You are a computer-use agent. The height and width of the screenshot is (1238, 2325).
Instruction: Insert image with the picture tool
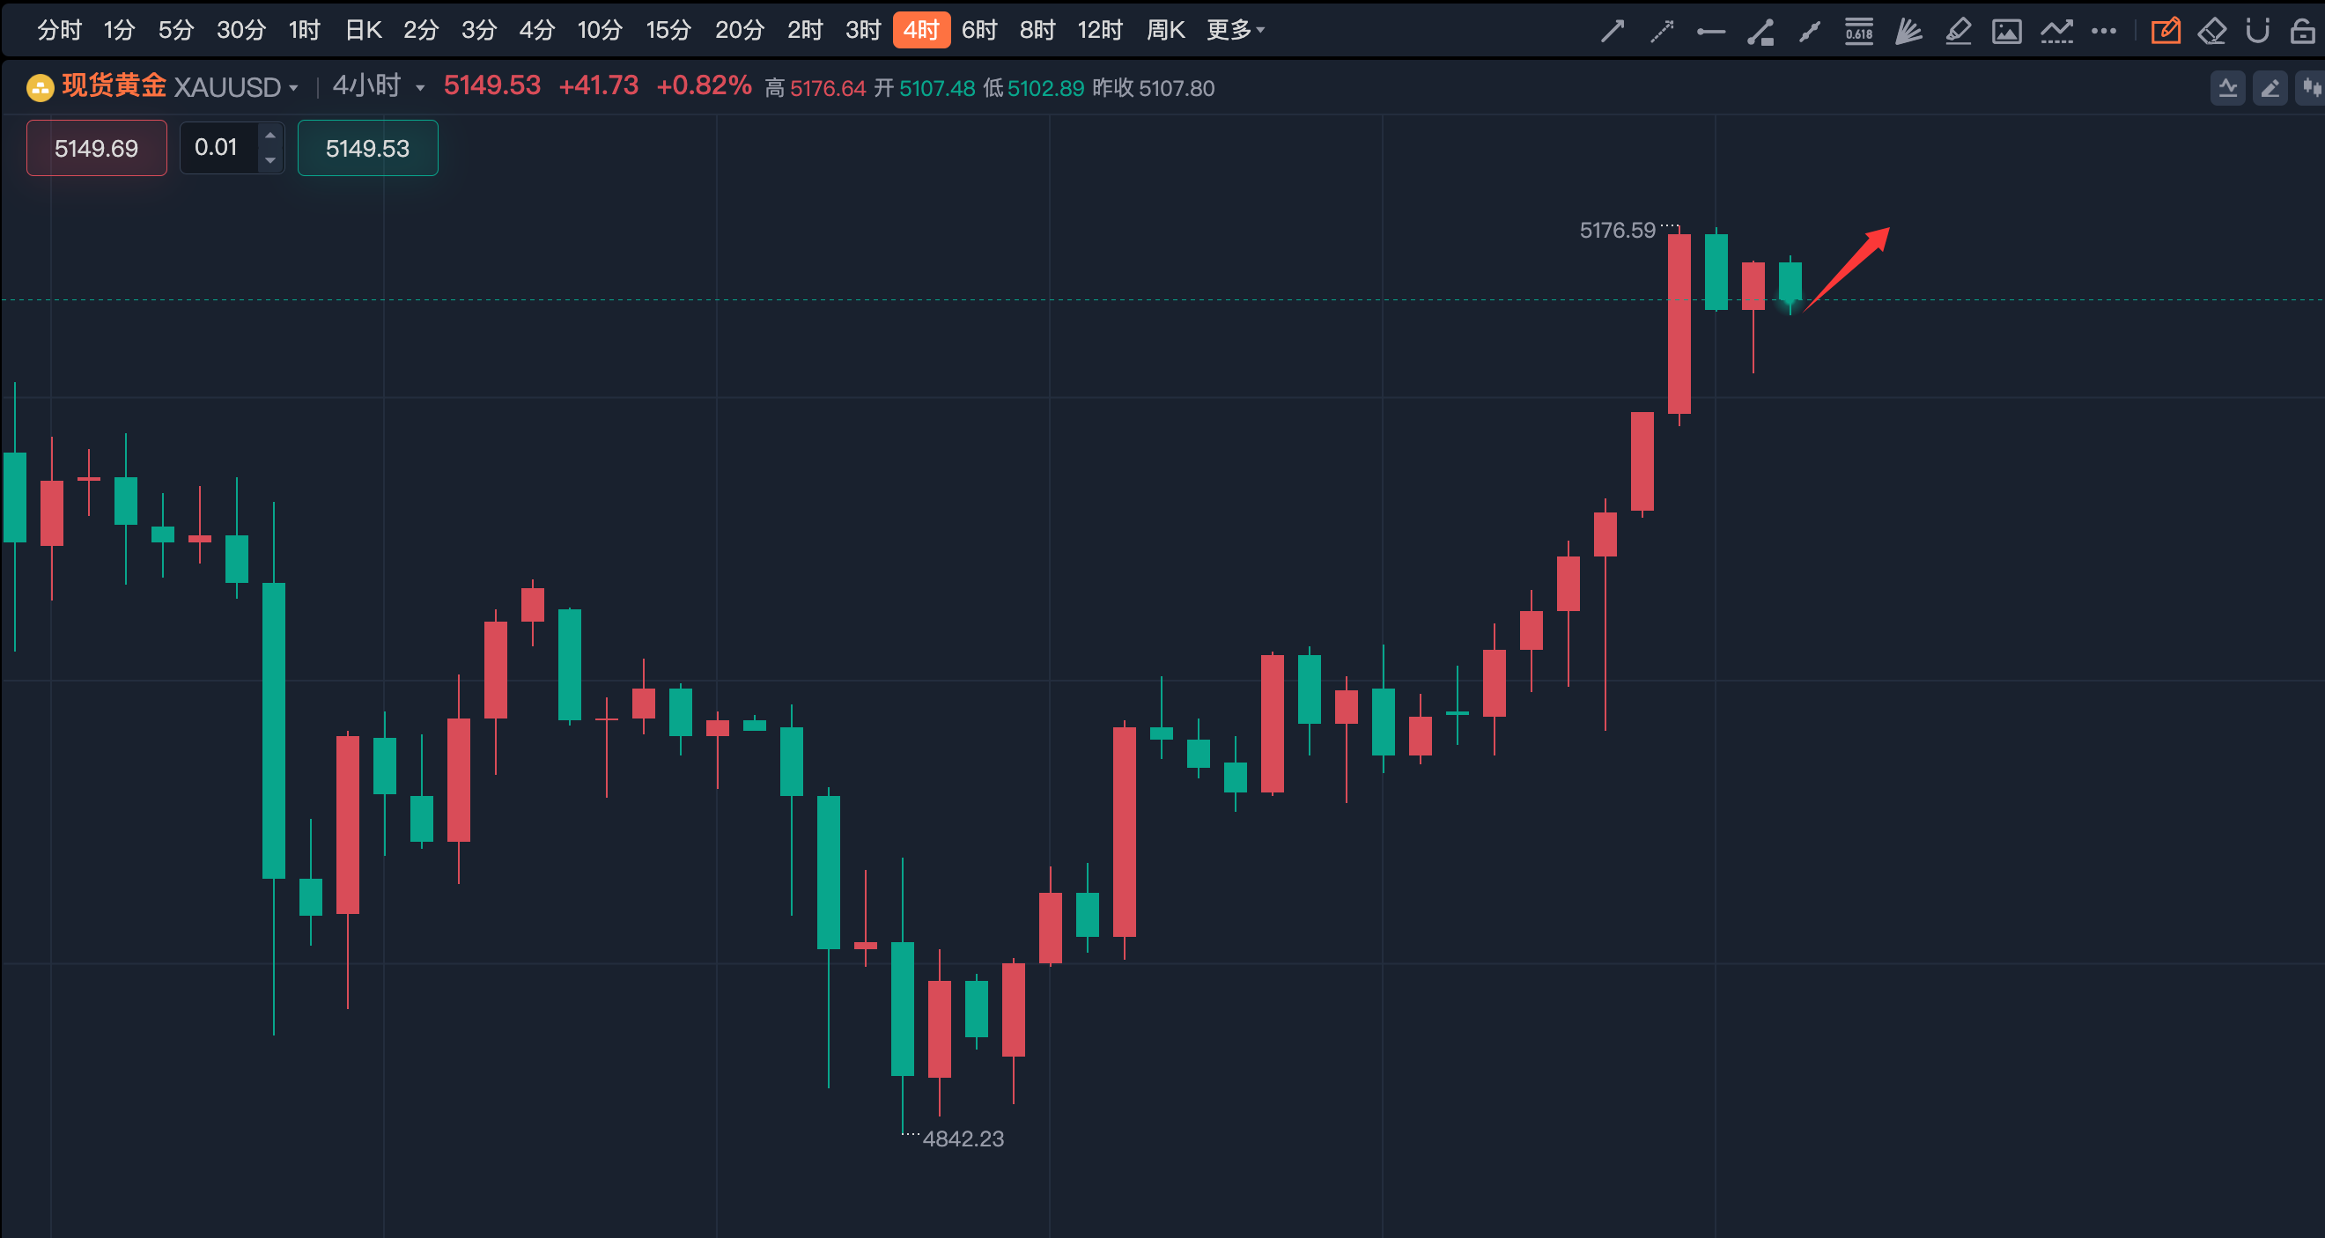click(x=2006, y=32)
